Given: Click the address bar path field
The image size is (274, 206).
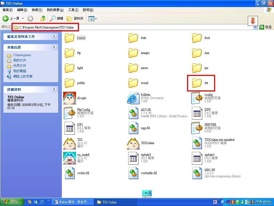Looking at the screenshot, I should pos(133,27).
